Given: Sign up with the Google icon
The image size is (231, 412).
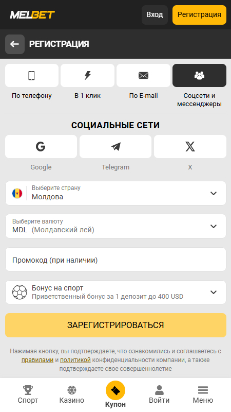Looking at the screenshot, I should (41, 146).
